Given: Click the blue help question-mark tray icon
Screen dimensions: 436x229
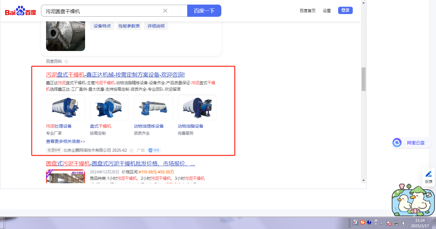Looking at the screenshot, I should [369, 222].
